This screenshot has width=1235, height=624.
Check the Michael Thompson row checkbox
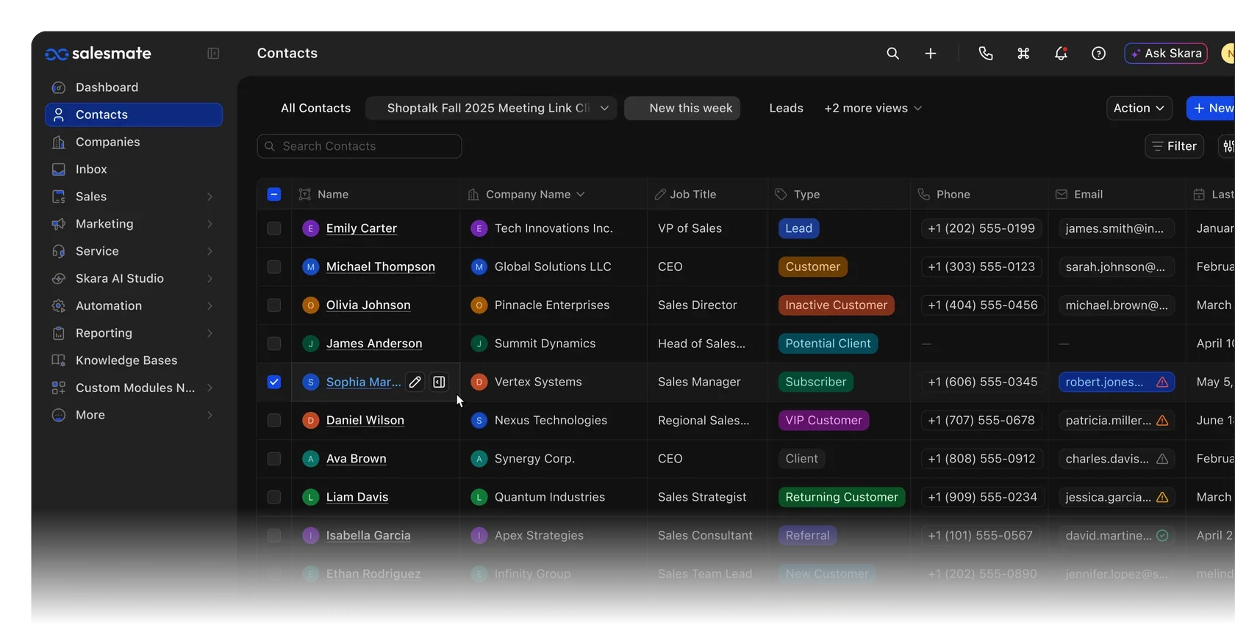[274, 267]
